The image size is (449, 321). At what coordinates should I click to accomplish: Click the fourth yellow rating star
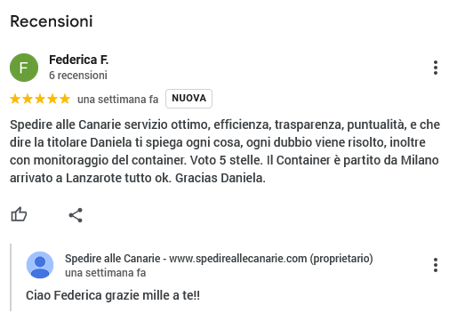coord(52,99)
